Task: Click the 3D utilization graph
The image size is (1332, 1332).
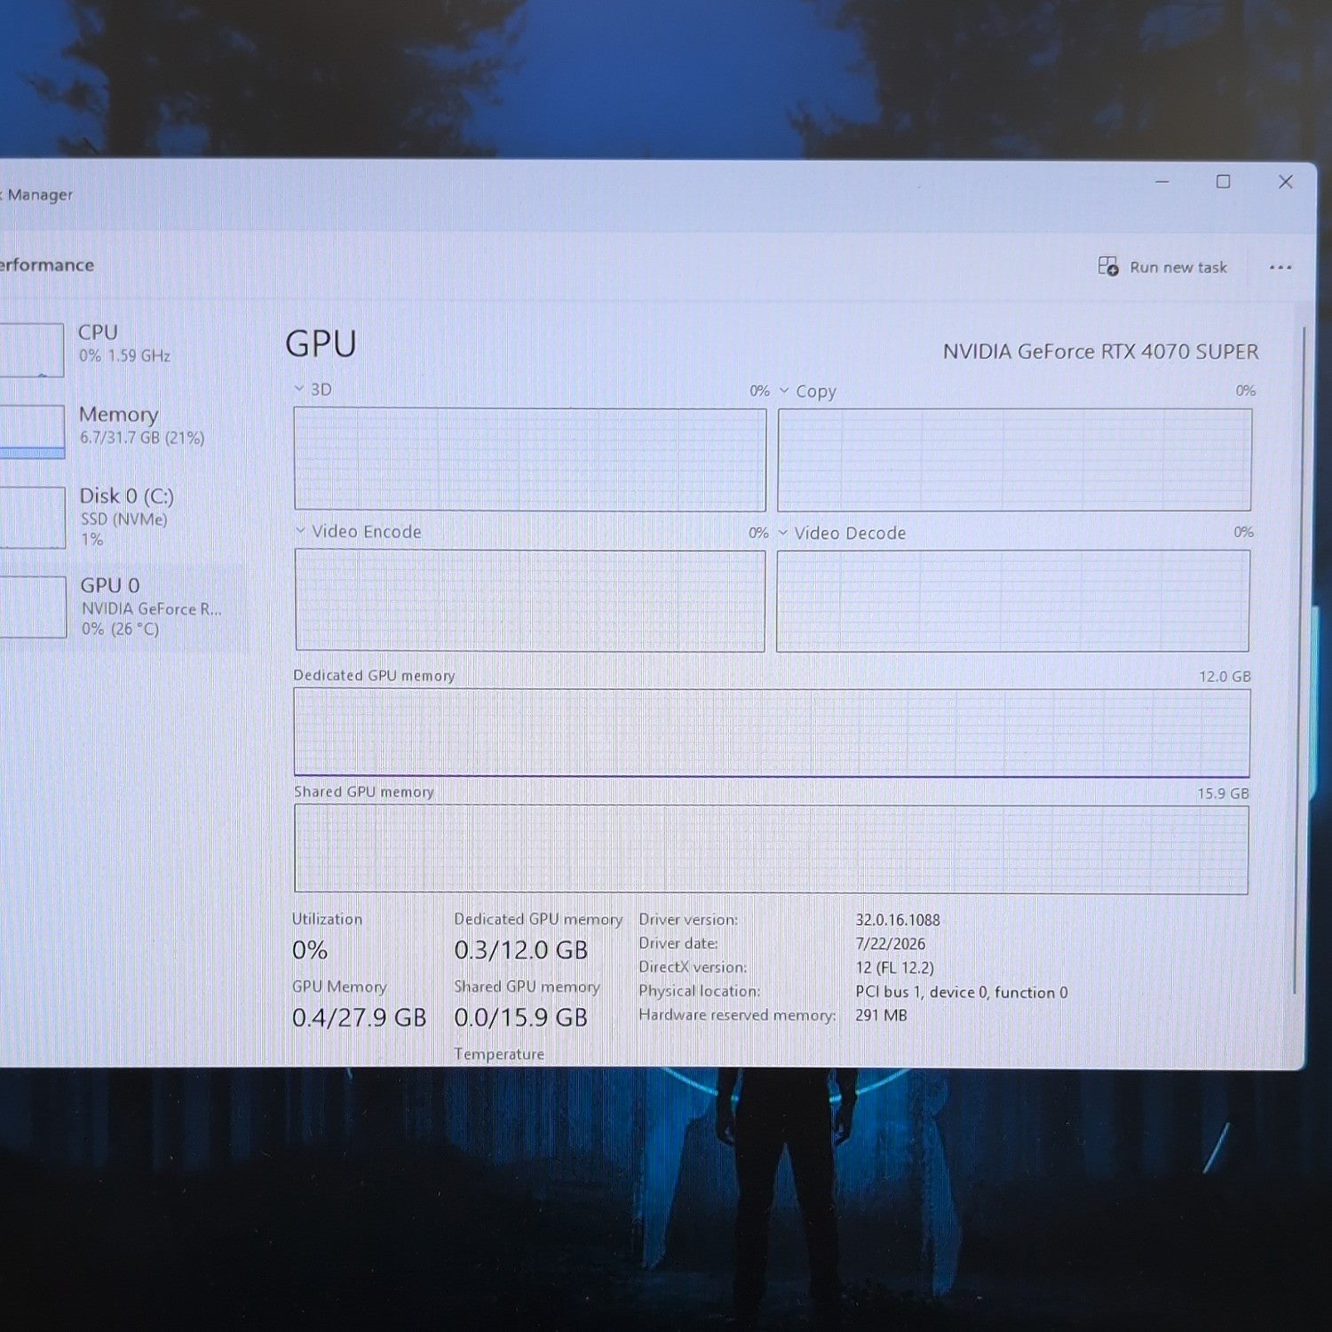Action: 530,459
